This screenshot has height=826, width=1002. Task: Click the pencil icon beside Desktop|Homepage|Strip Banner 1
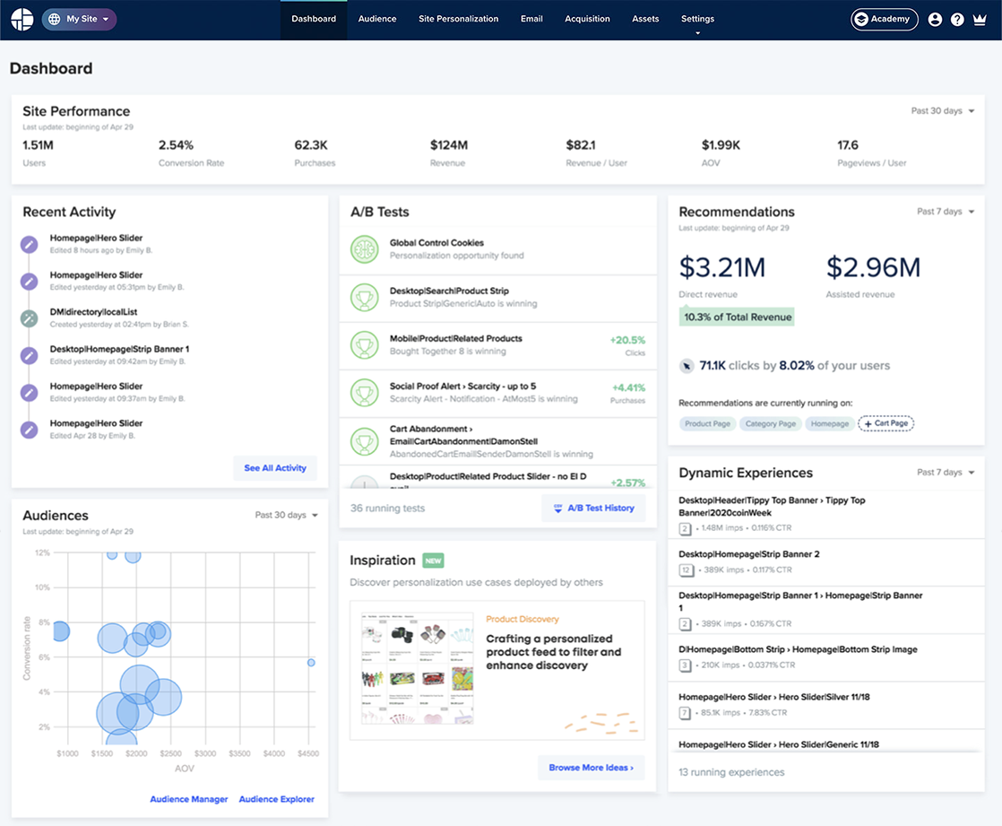coord(29,355)
